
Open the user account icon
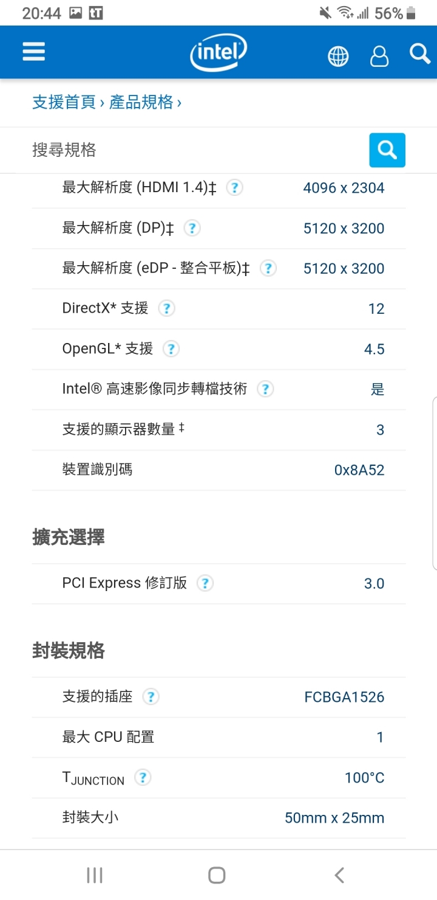pyautogui.click(x=379, y=56)
